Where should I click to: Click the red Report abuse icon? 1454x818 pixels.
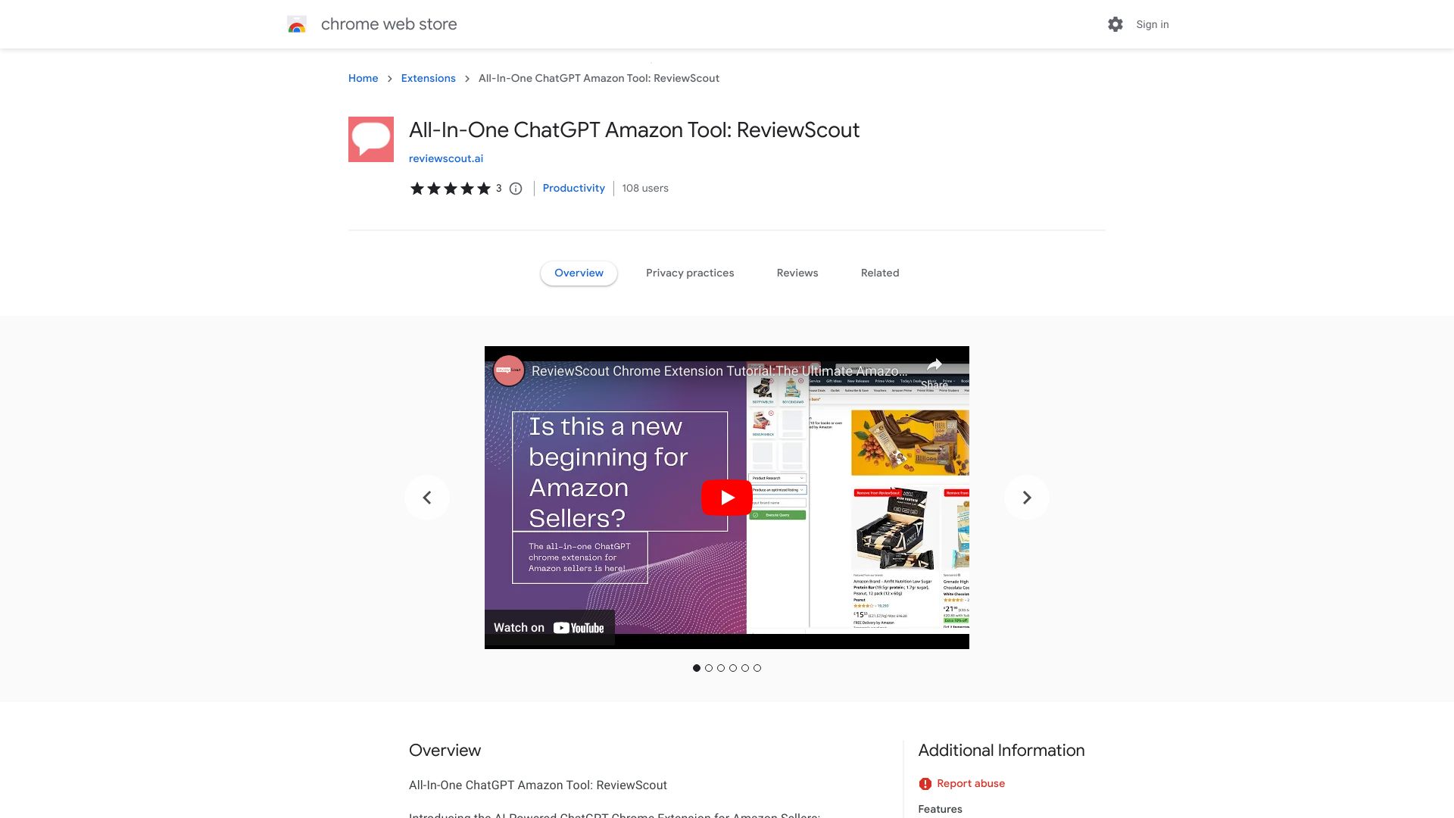pyautogui.click(x=925, y=783)
